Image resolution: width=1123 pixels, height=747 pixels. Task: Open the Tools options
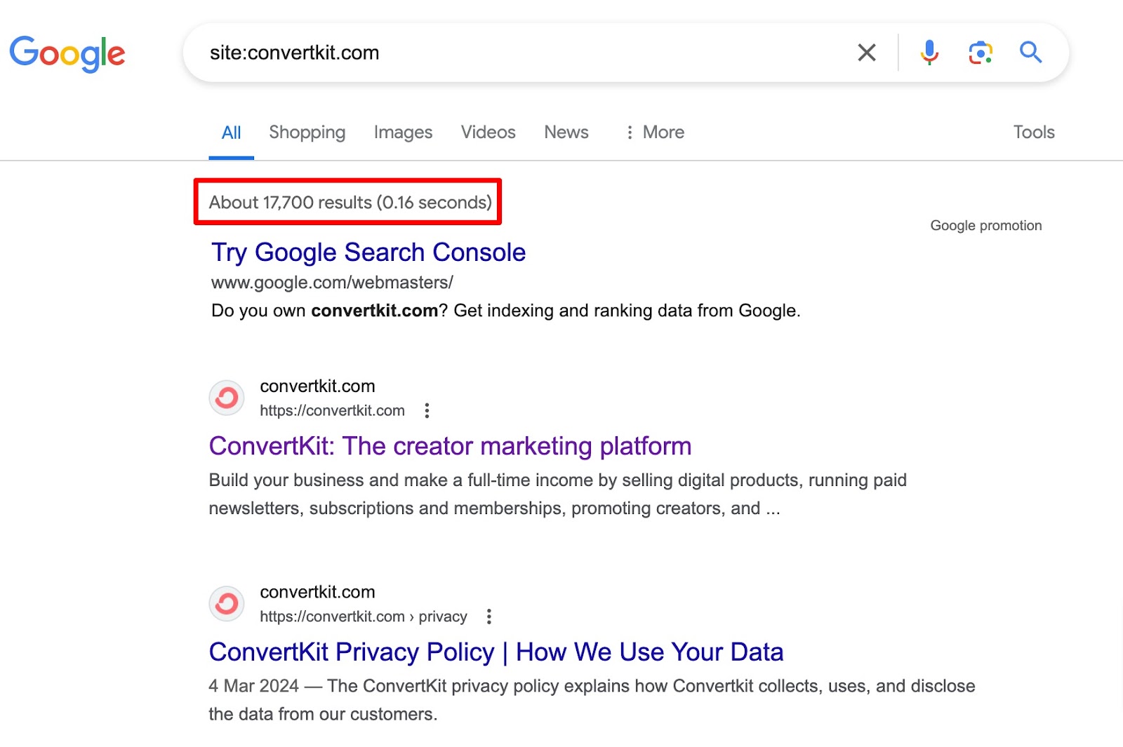coord(1034,132)
